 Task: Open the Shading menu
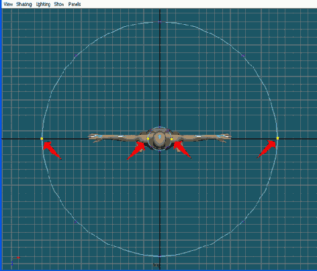click(24, 4)
